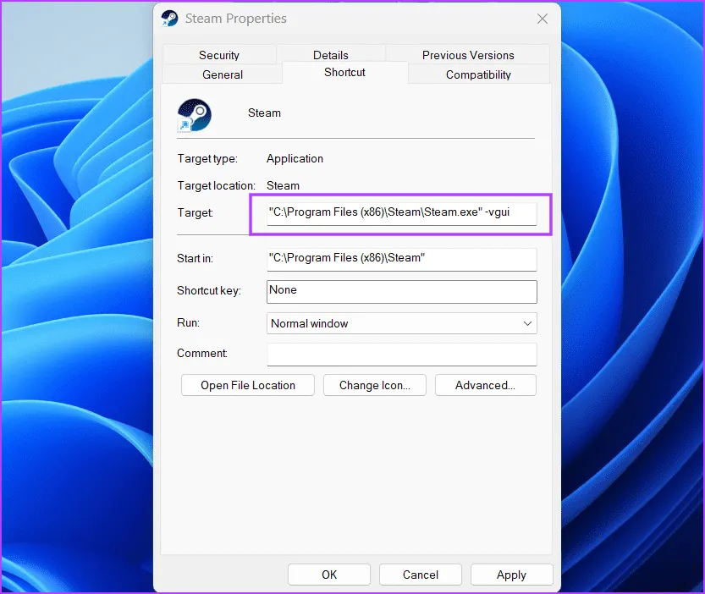Switch to the Security tab

(219, 55)
